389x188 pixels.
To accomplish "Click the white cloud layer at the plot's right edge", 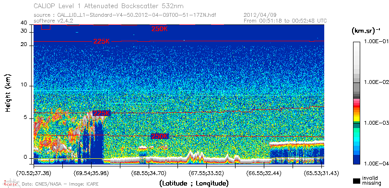I will click(297, 143).
